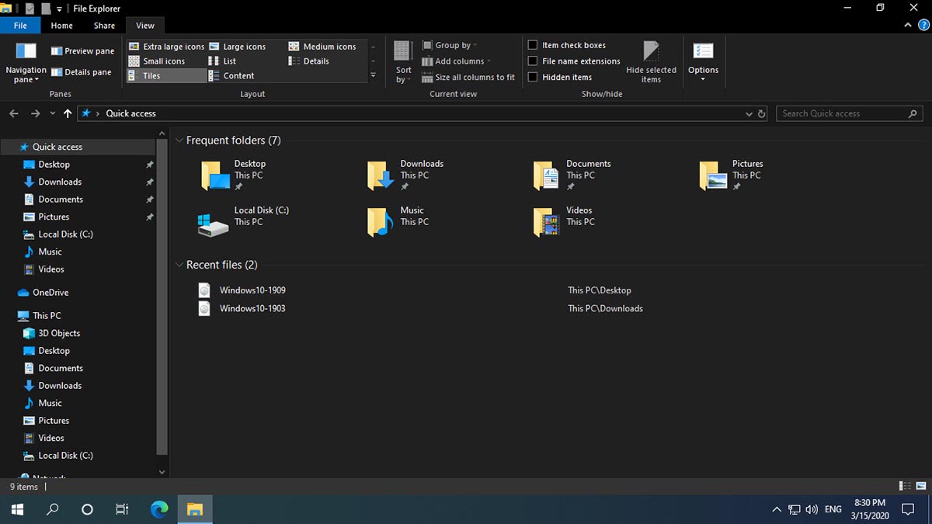Open folder Options button

pos(703,62)
